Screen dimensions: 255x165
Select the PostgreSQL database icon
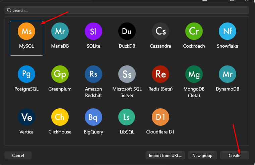click(26, 74)
